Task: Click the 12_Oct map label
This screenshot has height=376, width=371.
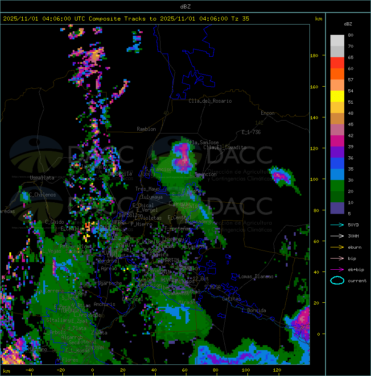Action: coord(201,279)
